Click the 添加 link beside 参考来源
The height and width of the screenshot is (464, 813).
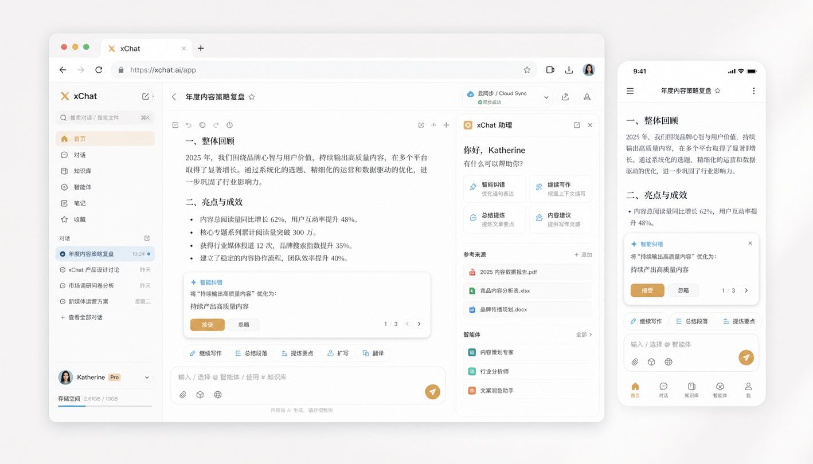pos(583,254)
